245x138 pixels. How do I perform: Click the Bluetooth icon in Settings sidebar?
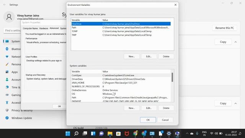[x=7, y=49]
